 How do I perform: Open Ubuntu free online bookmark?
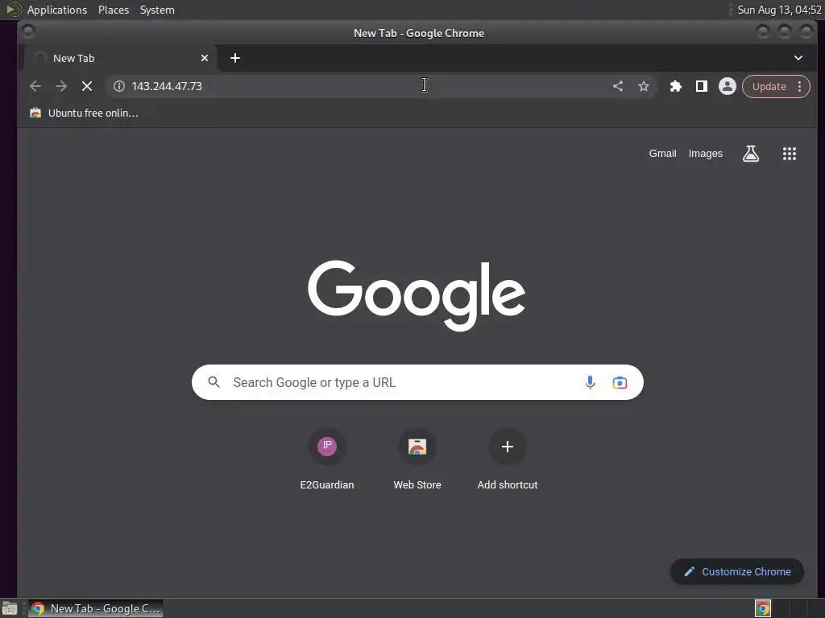point(84,113)
